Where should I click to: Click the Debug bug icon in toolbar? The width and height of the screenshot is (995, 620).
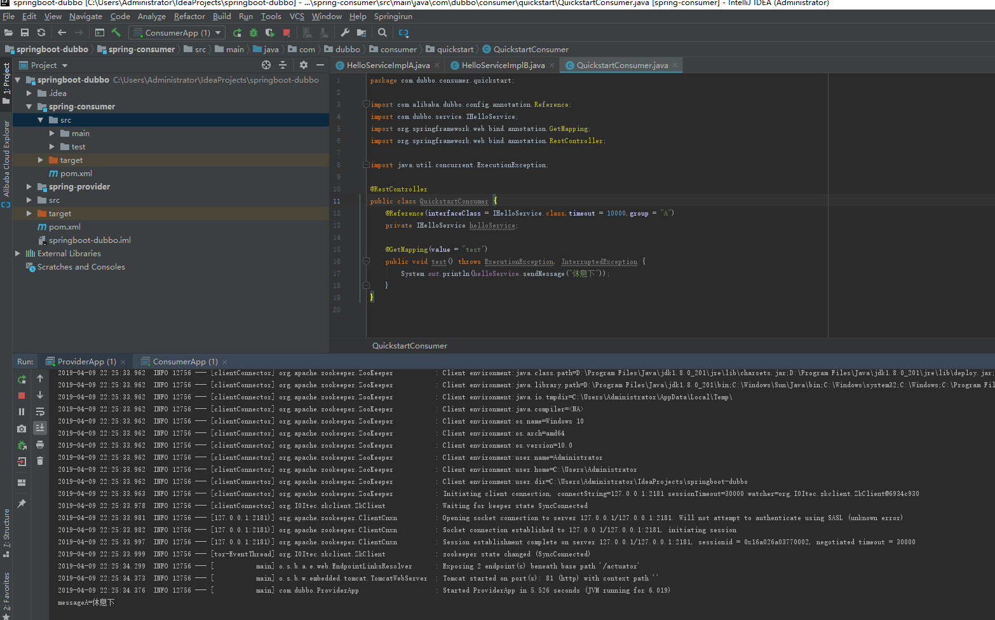[x=254, y=32]
